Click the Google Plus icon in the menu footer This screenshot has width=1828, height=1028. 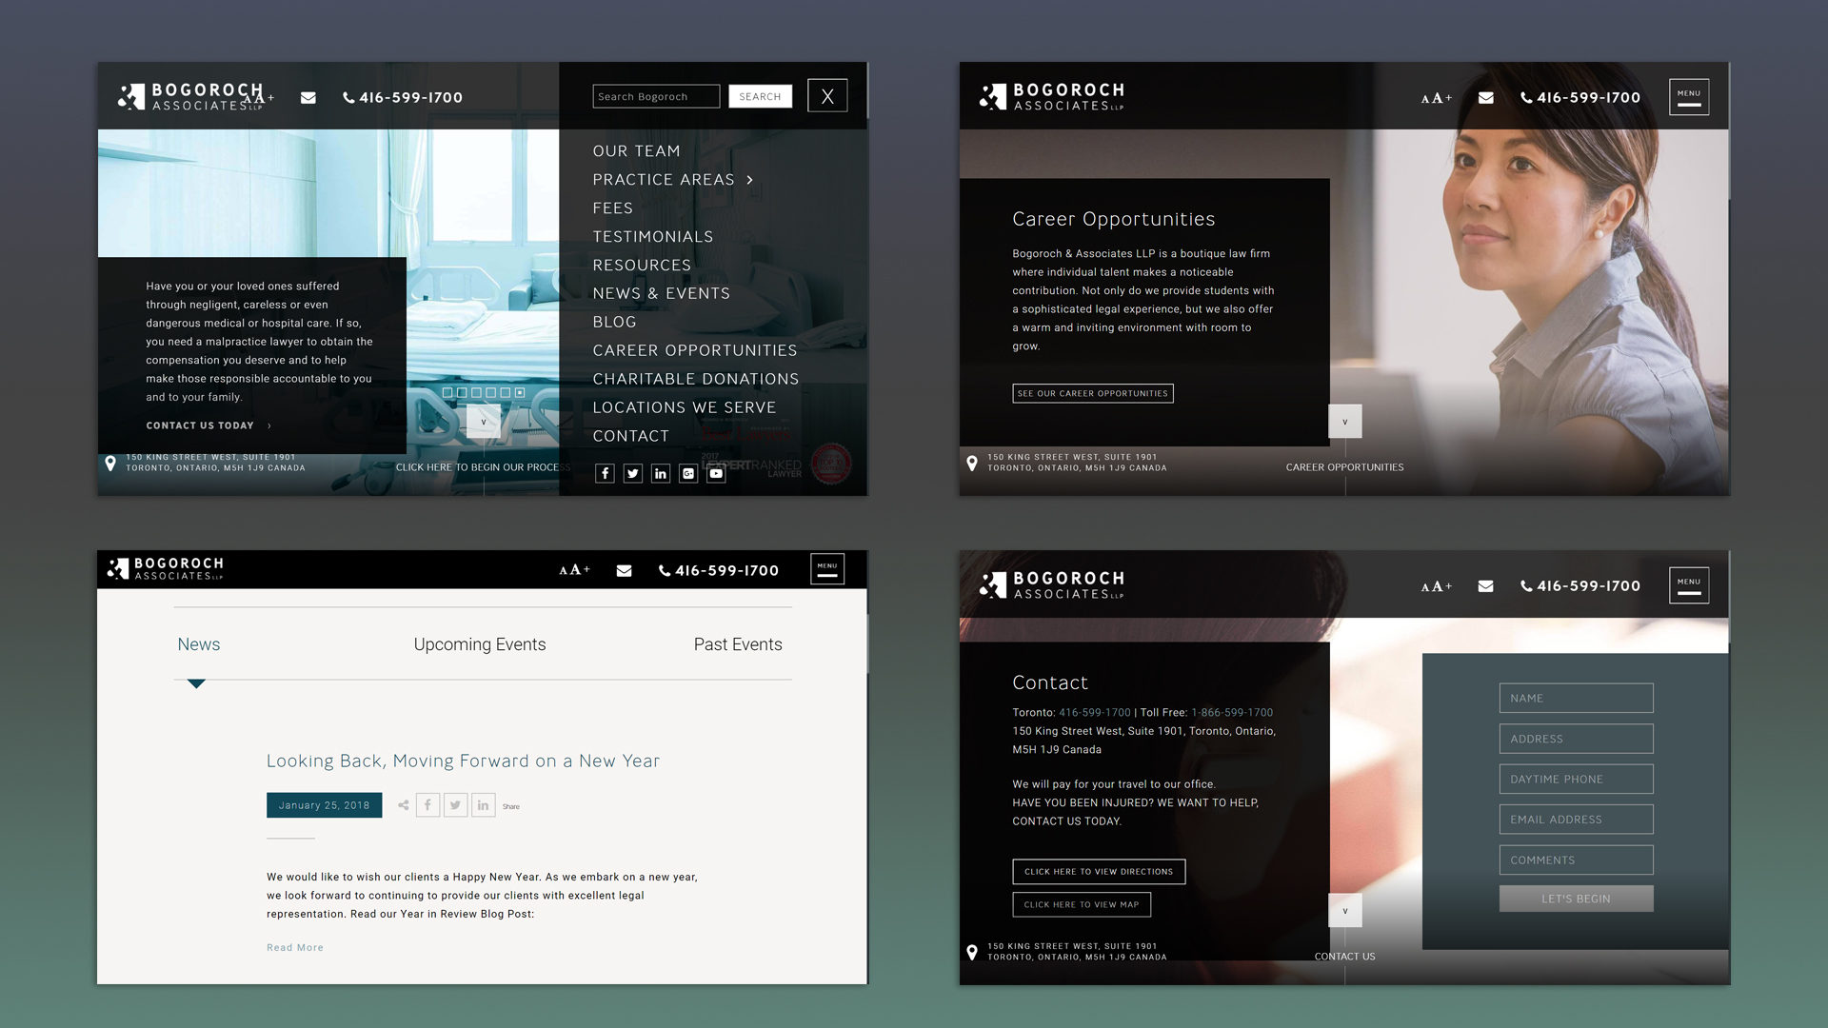(x=688, y=473)
